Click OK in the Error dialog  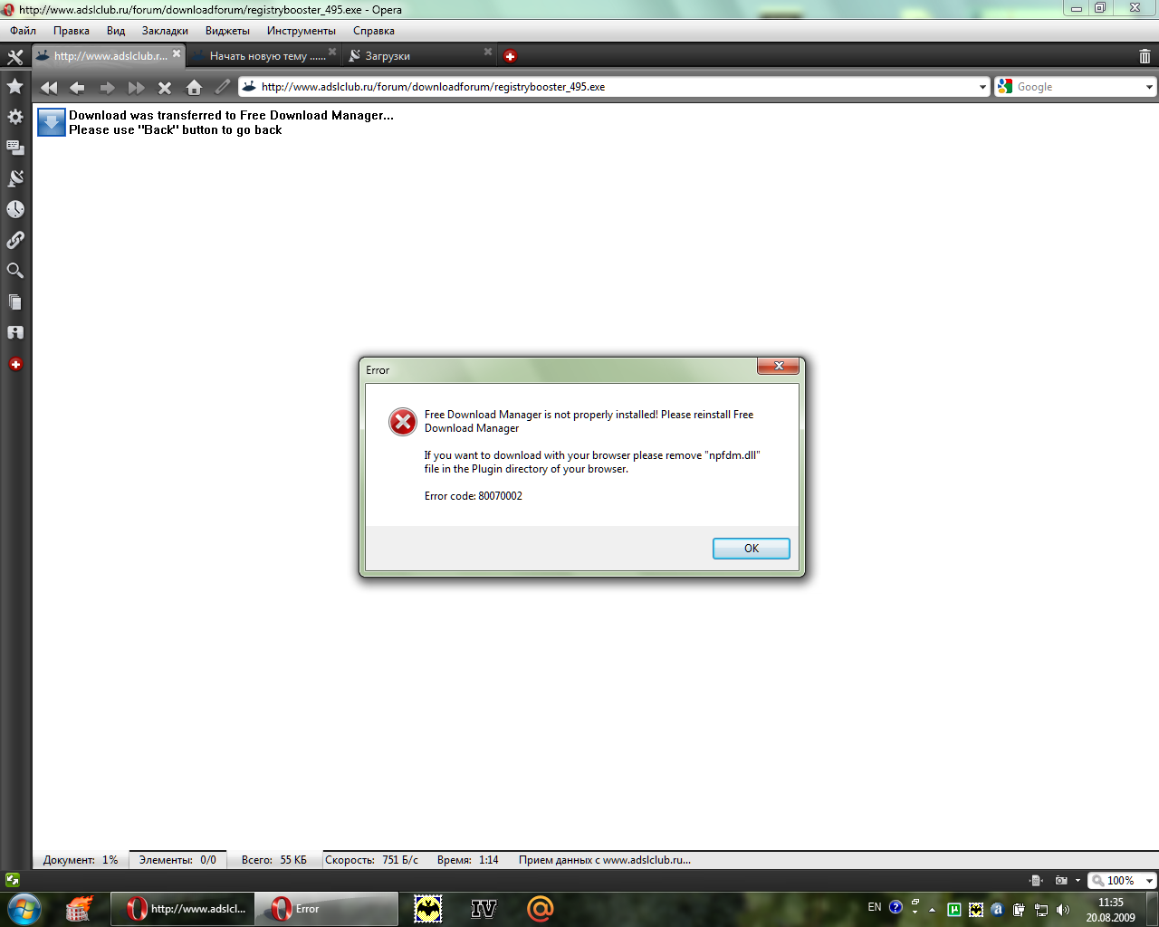751,549
